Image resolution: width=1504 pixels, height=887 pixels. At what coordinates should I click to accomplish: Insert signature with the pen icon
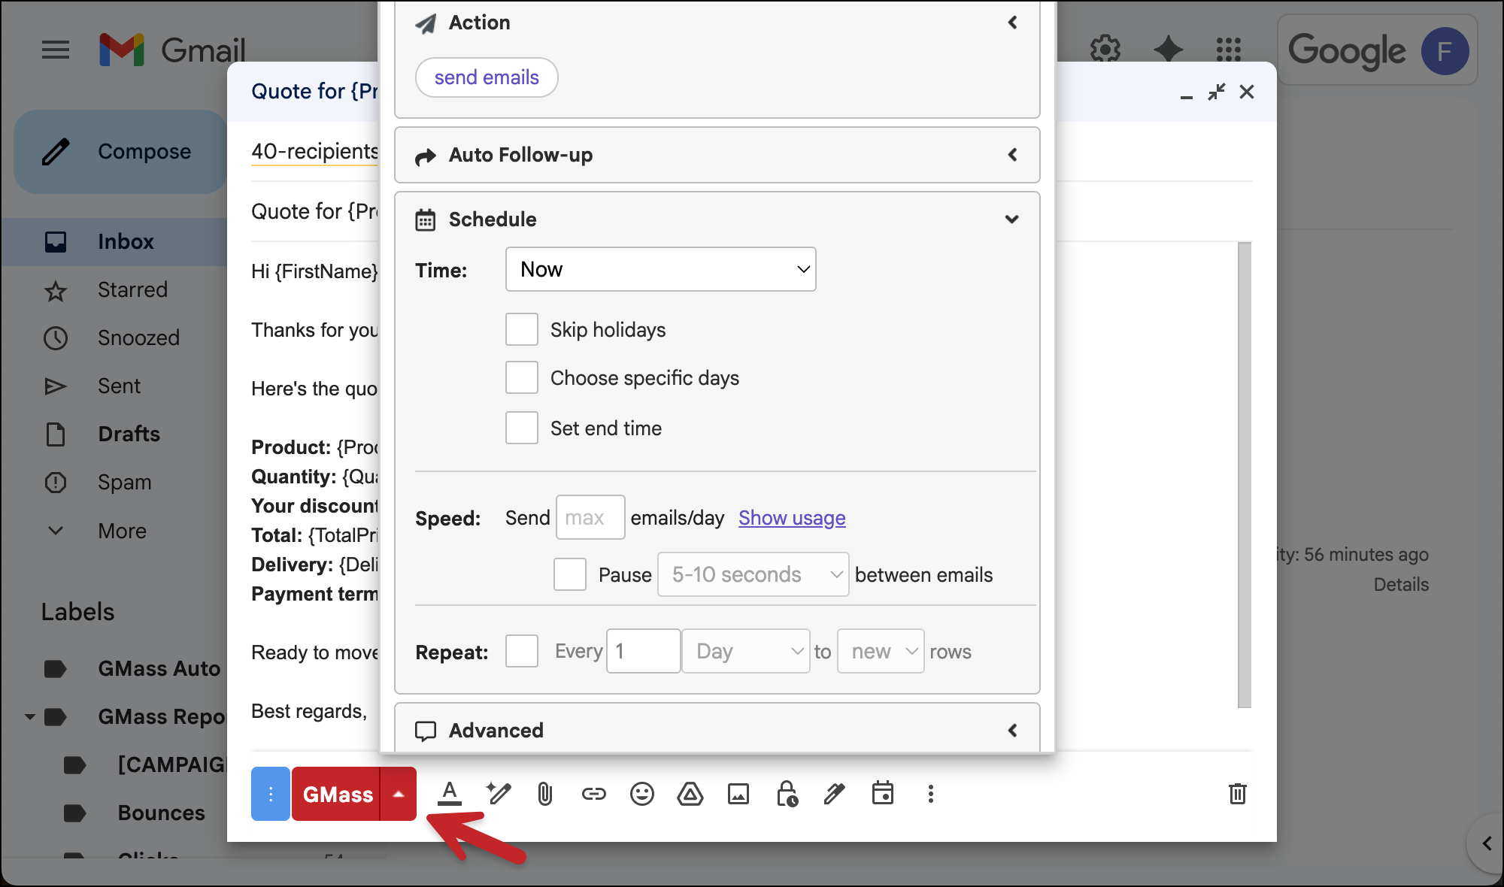835,794
